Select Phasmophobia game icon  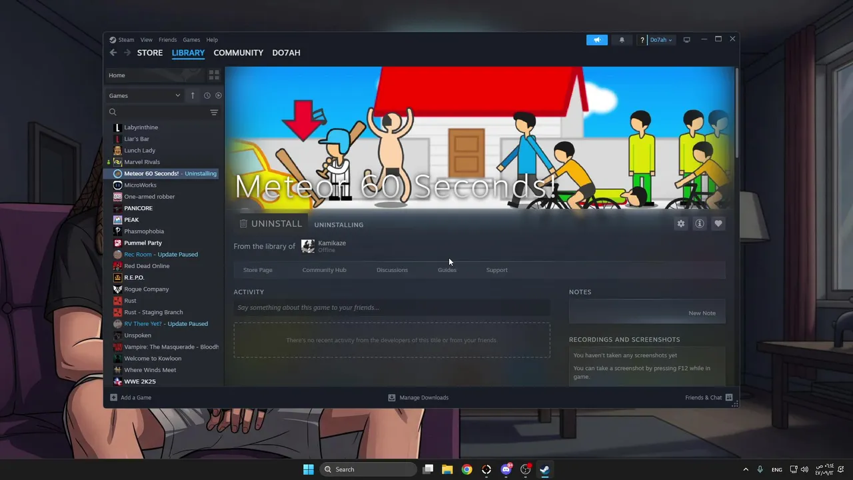[118, 231]
